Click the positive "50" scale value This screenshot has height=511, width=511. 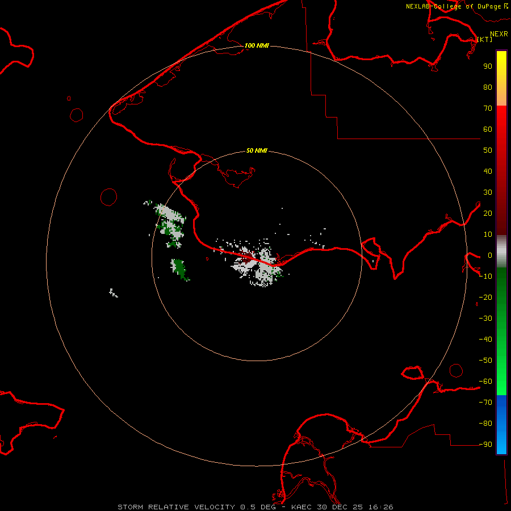tap(488, 150)
